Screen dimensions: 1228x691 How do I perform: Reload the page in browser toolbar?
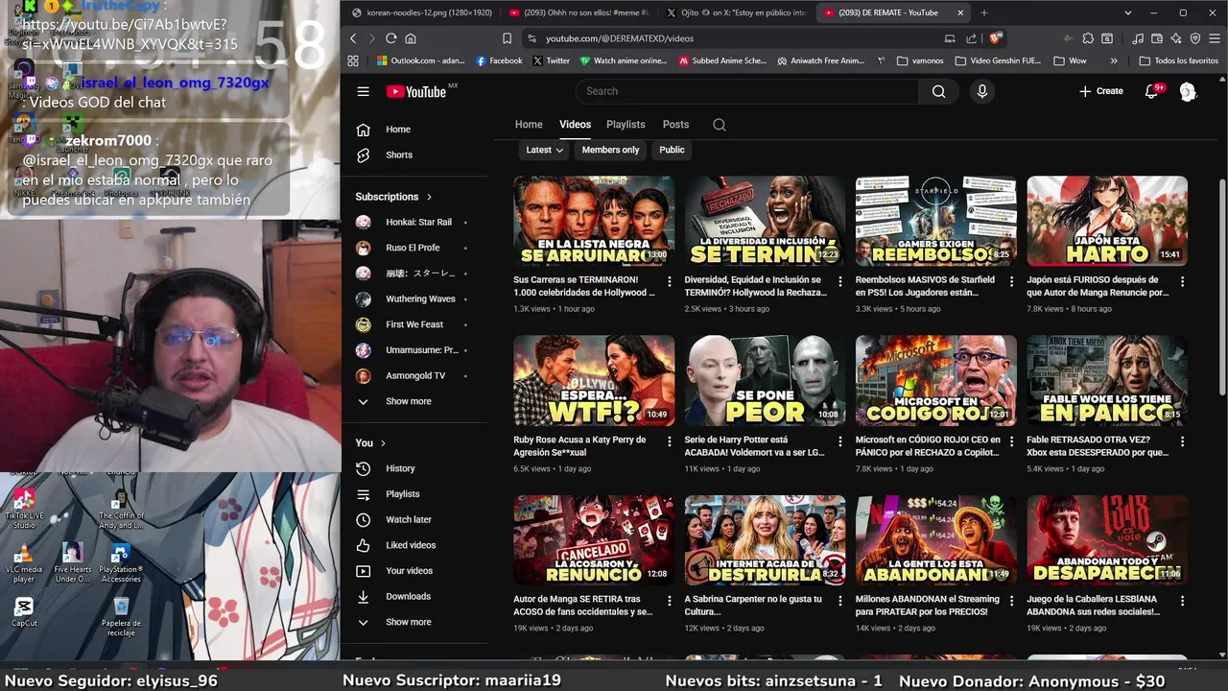(390, 38)
